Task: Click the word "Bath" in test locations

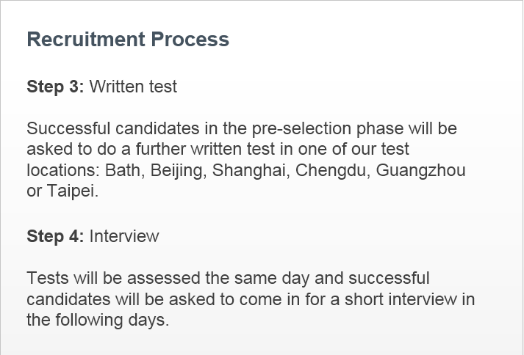Action: [121, 171]
